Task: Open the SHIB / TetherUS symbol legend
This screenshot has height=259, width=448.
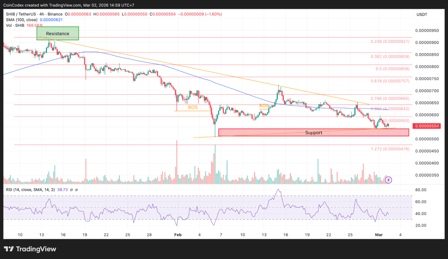Action: coord(20,14)
